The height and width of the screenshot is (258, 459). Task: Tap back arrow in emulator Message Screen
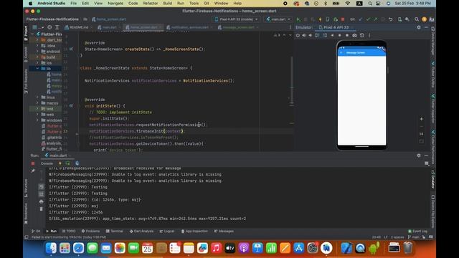[x=341, y=52]
